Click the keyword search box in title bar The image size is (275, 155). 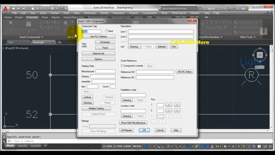(179, 9)
